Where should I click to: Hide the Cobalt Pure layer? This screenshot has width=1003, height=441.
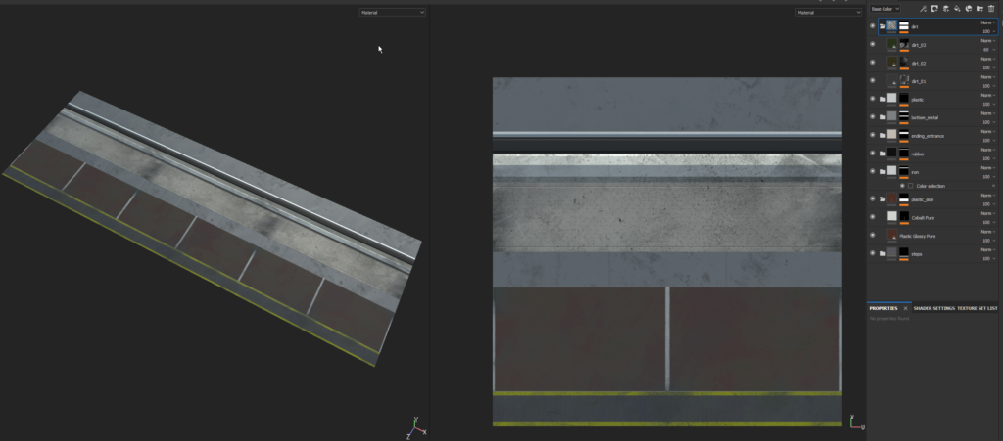872,217
